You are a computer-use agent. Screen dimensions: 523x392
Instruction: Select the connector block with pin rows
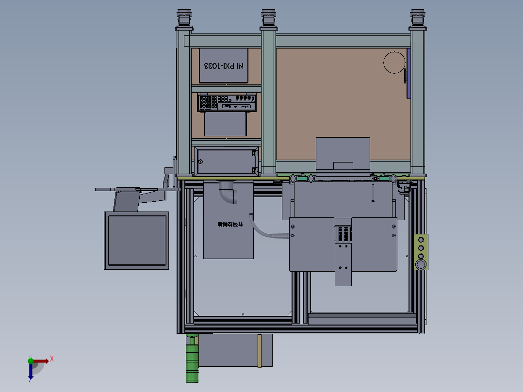tap(343, 230)
